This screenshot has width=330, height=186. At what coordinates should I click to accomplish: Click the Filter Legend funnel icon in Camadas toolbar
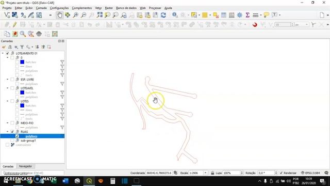click(22, 47)
